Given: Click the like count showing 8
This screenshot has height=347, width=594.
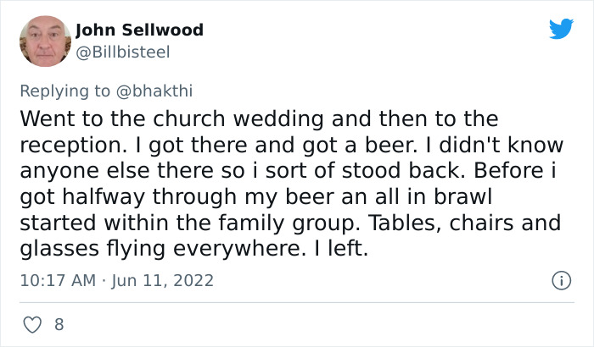Looking at the screenshot, I should [59, 324].
